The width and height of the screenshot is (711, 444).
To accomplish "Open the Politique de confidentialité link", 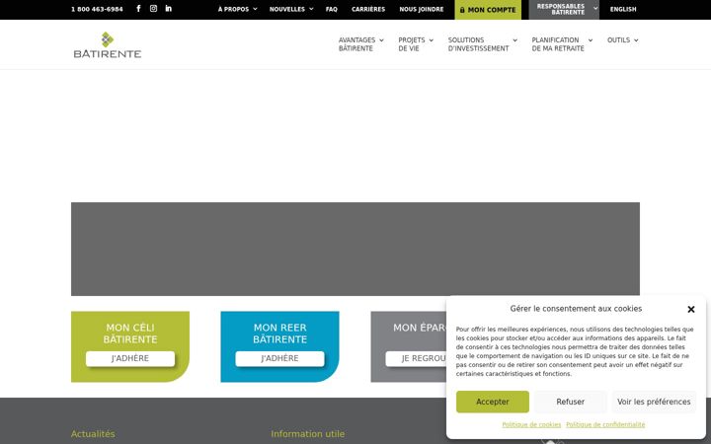I will point(605,424).
